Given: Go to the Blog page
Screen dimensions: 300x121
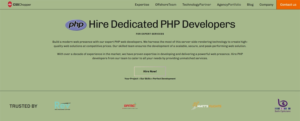Looking at the screenshot, I should [x=250, y=4].
